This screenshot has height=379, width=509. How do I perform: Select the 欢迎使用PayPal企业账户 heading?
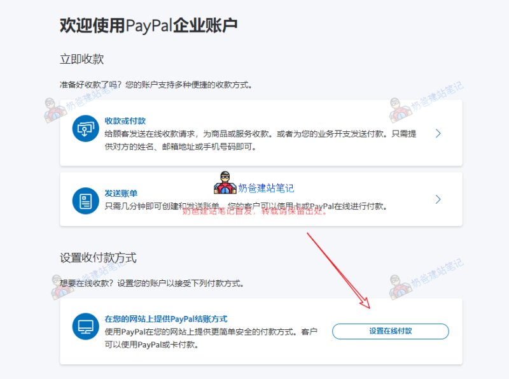(x=149, y=25)
